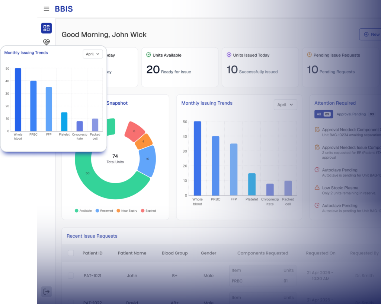Click the Blood Group column header
This screenshot has height=304, width=381.
point(175,253)
